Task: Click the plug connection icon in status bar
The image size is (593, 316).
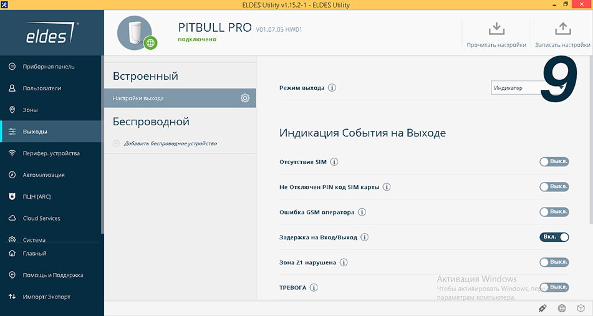Action: point(542,308)
